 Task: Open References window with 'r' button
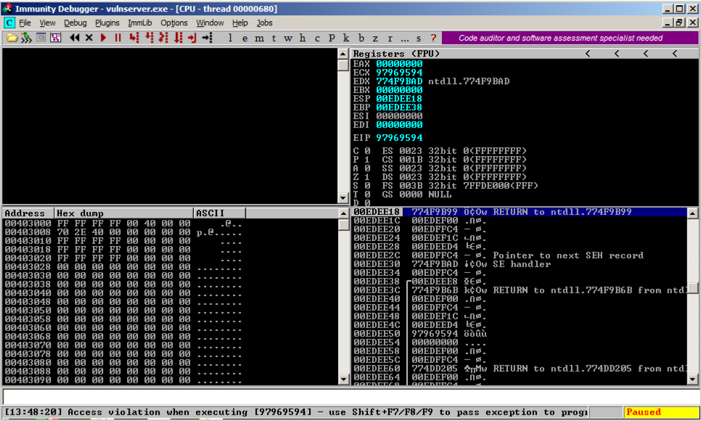(x=390, y=38)
